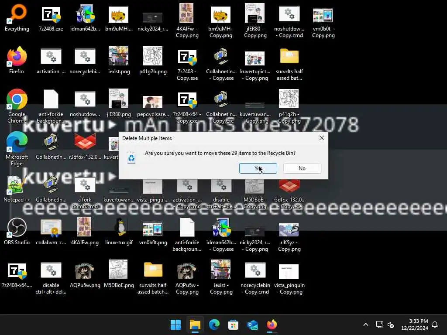Select the rlK5yz - Copy.png image
The image size is (447, 335).
[x=289, y=238]
